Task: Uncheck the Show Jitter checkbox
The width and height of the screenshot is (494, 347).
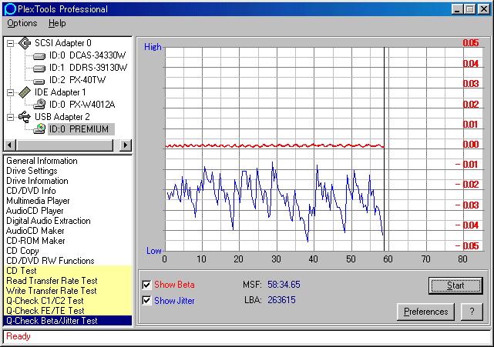Action: (x=146, y=300)
